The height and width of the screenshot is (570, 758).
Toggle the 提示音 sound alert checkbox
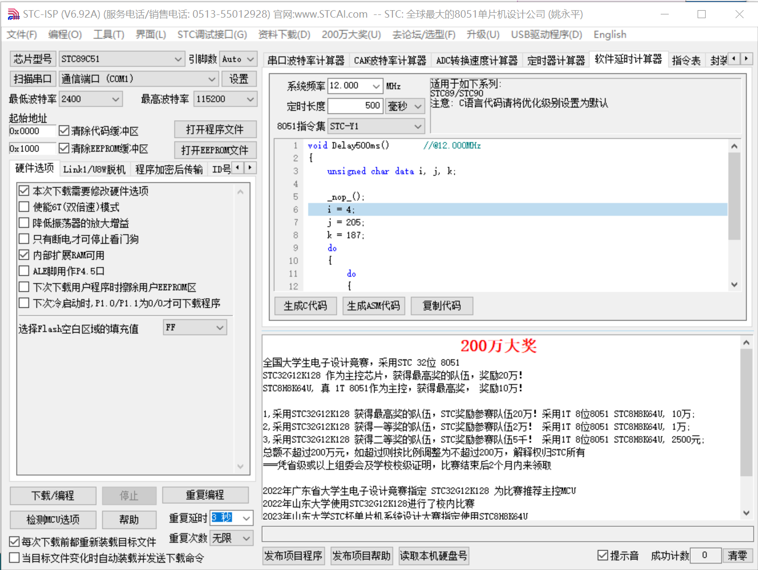[603, 555]
